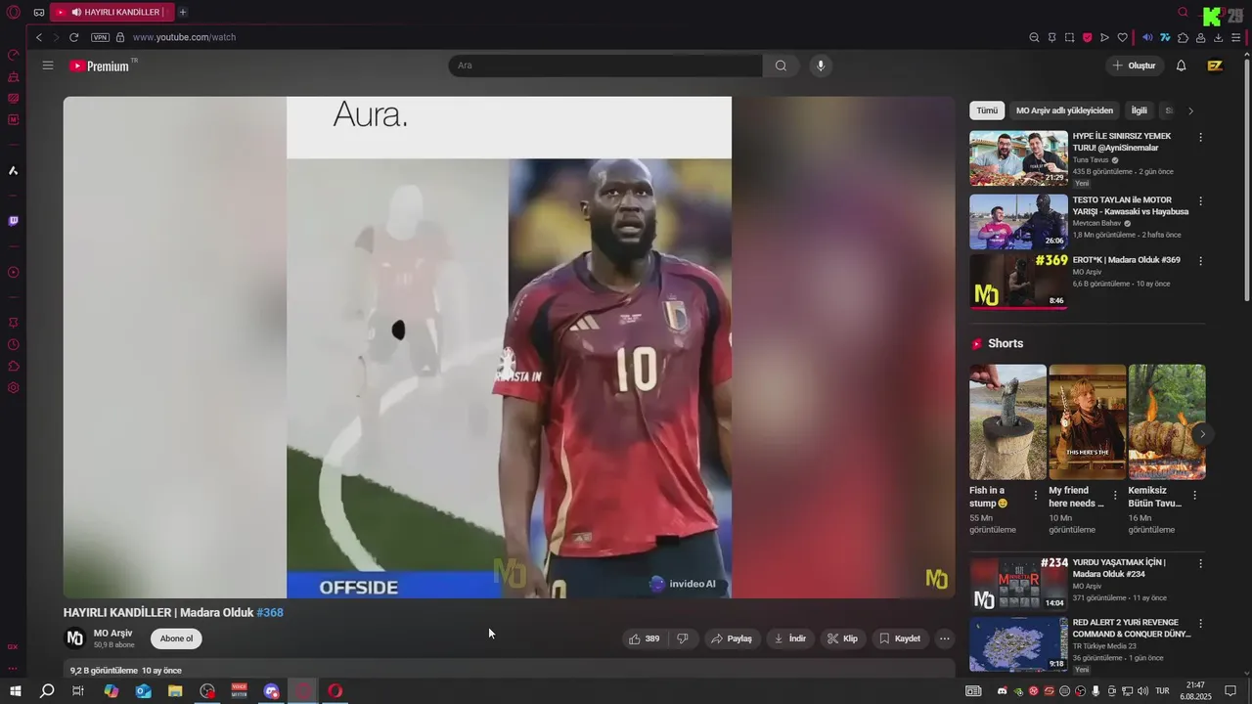
Task: Click the Oluştur create button
Action: point(1134,66)
